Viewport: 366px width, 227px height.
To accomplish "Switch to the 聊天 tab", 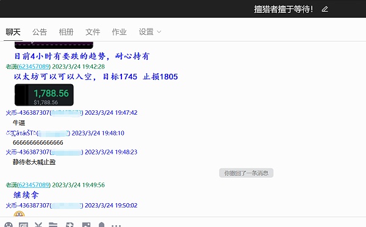I will click(x=13, y=32).
